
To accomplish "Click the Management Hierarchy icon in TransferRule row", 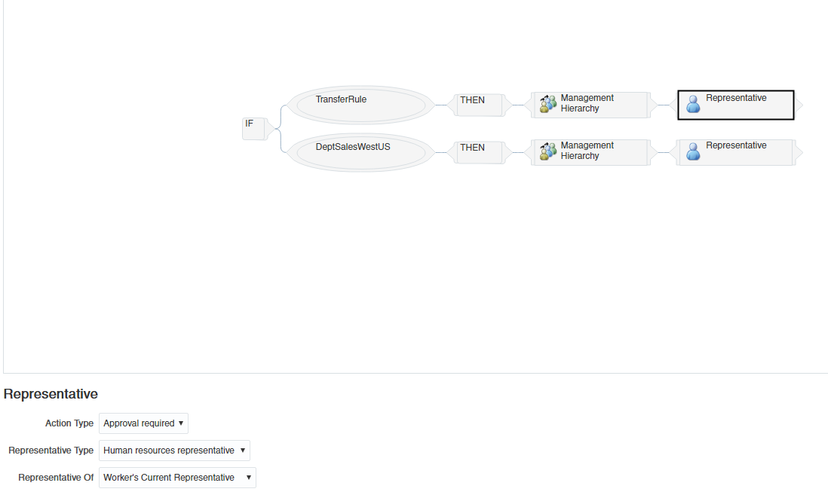I will pyautogui.click(x=548, y=104).
